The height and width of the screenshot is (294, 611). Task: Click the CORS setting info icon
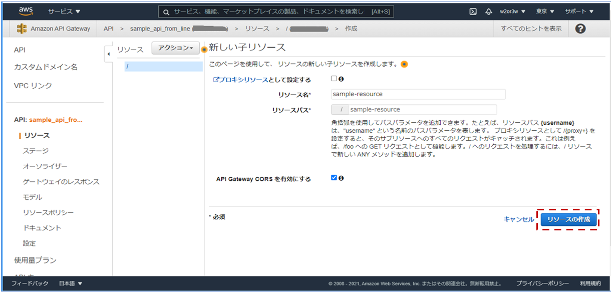coord(341,178)
